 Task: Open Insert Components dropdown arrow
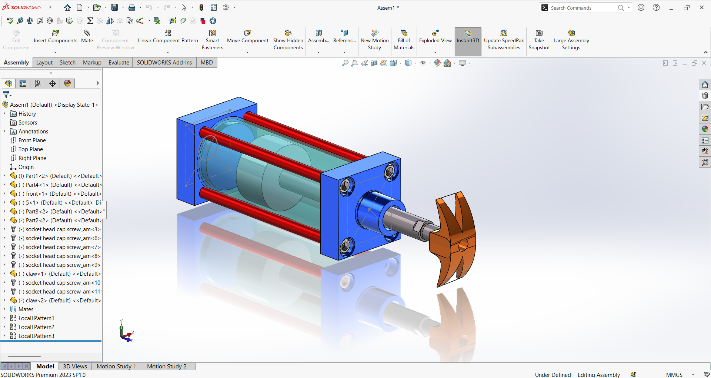(56, 53)
